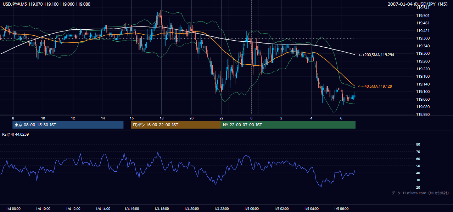Image resolution: width=453 pixels, height=212 pixels.
Task: Click price axis value 119.380
Action: click(423, 38)
